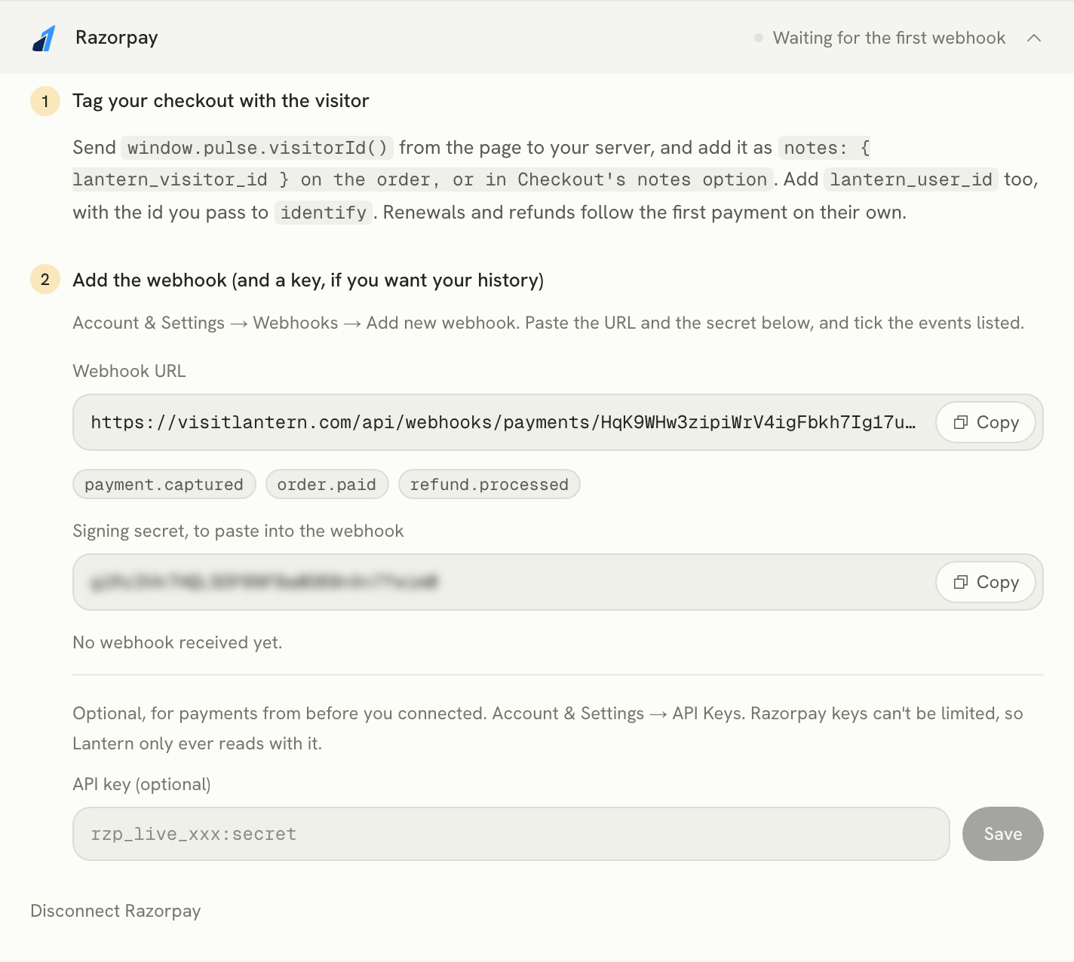Save the API key
The image size is (1074, 962).
pos(1002,834)
